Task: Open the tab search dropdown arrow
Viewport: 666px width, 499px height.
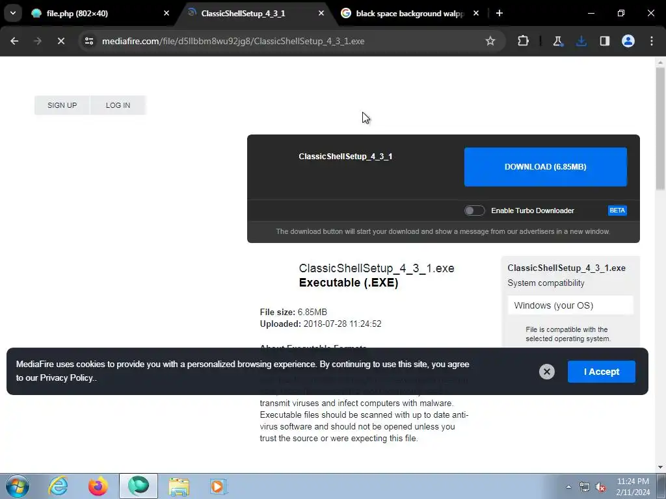Action: tap(13, 13)
